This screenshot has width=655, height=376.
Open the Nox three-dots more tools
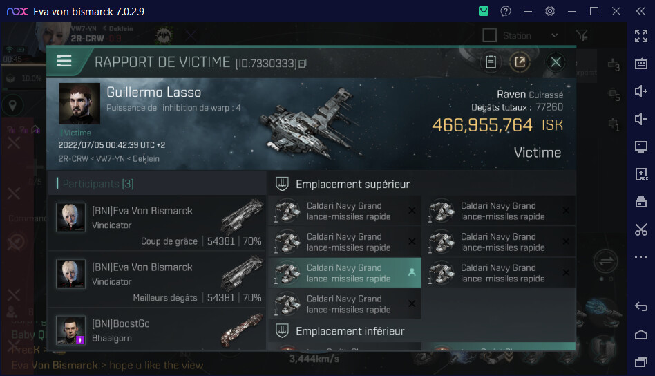tap(640, 257)
